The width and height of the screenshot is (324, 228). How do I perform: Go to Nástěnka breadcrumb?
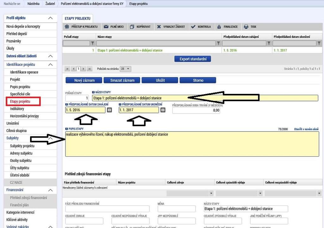coord(33,3)
